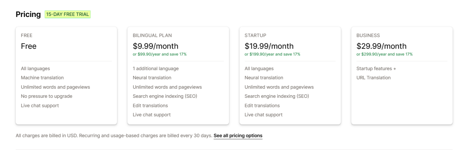Click the large Free price label

pos(29,46)
